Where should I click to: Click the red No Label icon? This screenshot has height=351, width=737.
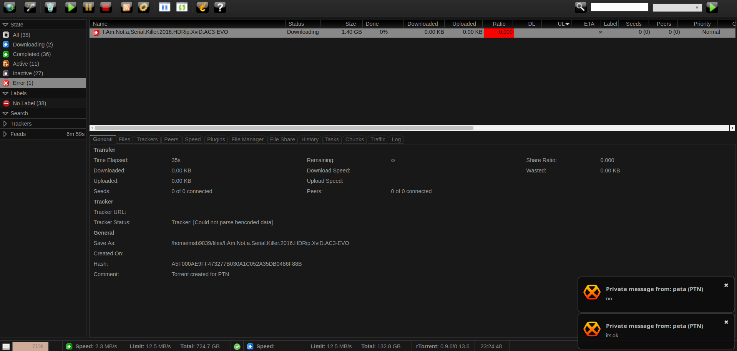click(6, 103)
